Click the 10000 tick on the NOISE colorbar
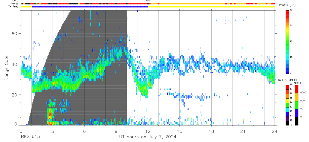This screenshot has width=309, height=142. pos(303,92)
